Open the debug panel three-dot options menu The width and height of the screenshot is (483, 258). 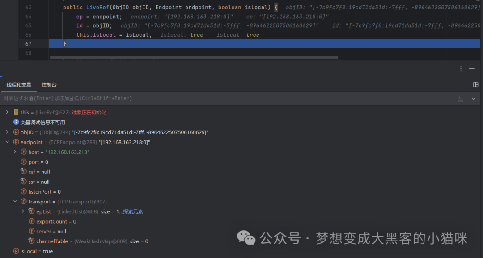pos(461,69)
